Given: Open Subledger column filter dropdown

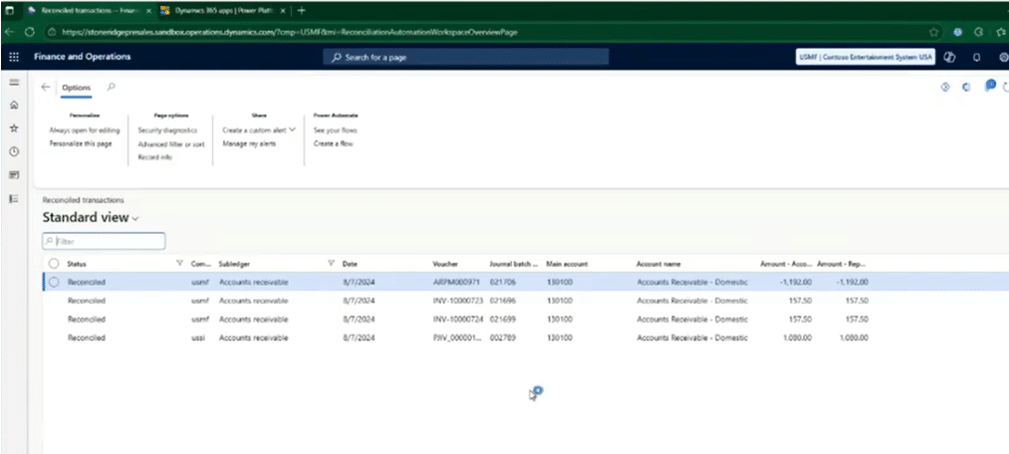Looking at the screenshot, I should click(330, 263).
